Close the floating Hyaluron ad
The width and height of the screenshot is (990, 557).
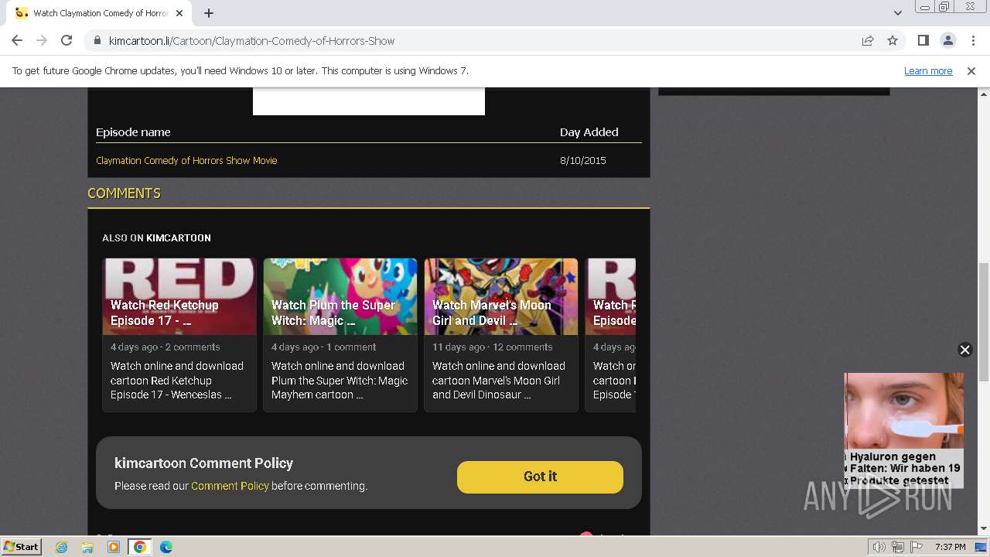tap(964, 350)
